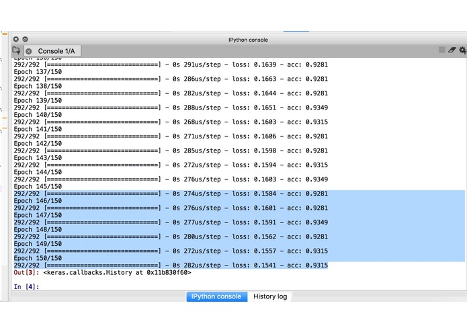467x332 pixels.
Task: Click the final loss value 0.1541
Action: pyautogui.click(x=265, y=265)
